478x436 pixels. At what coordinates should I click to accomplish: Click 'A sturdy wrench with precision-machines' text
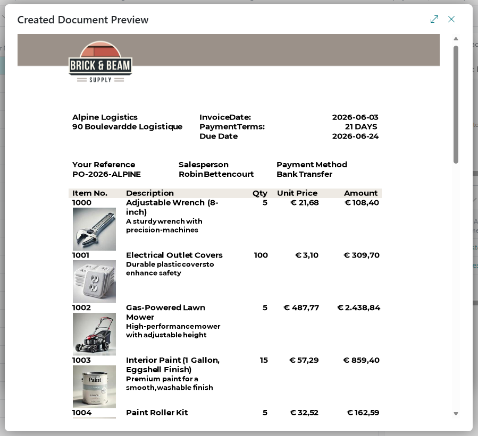click(164, 226)
